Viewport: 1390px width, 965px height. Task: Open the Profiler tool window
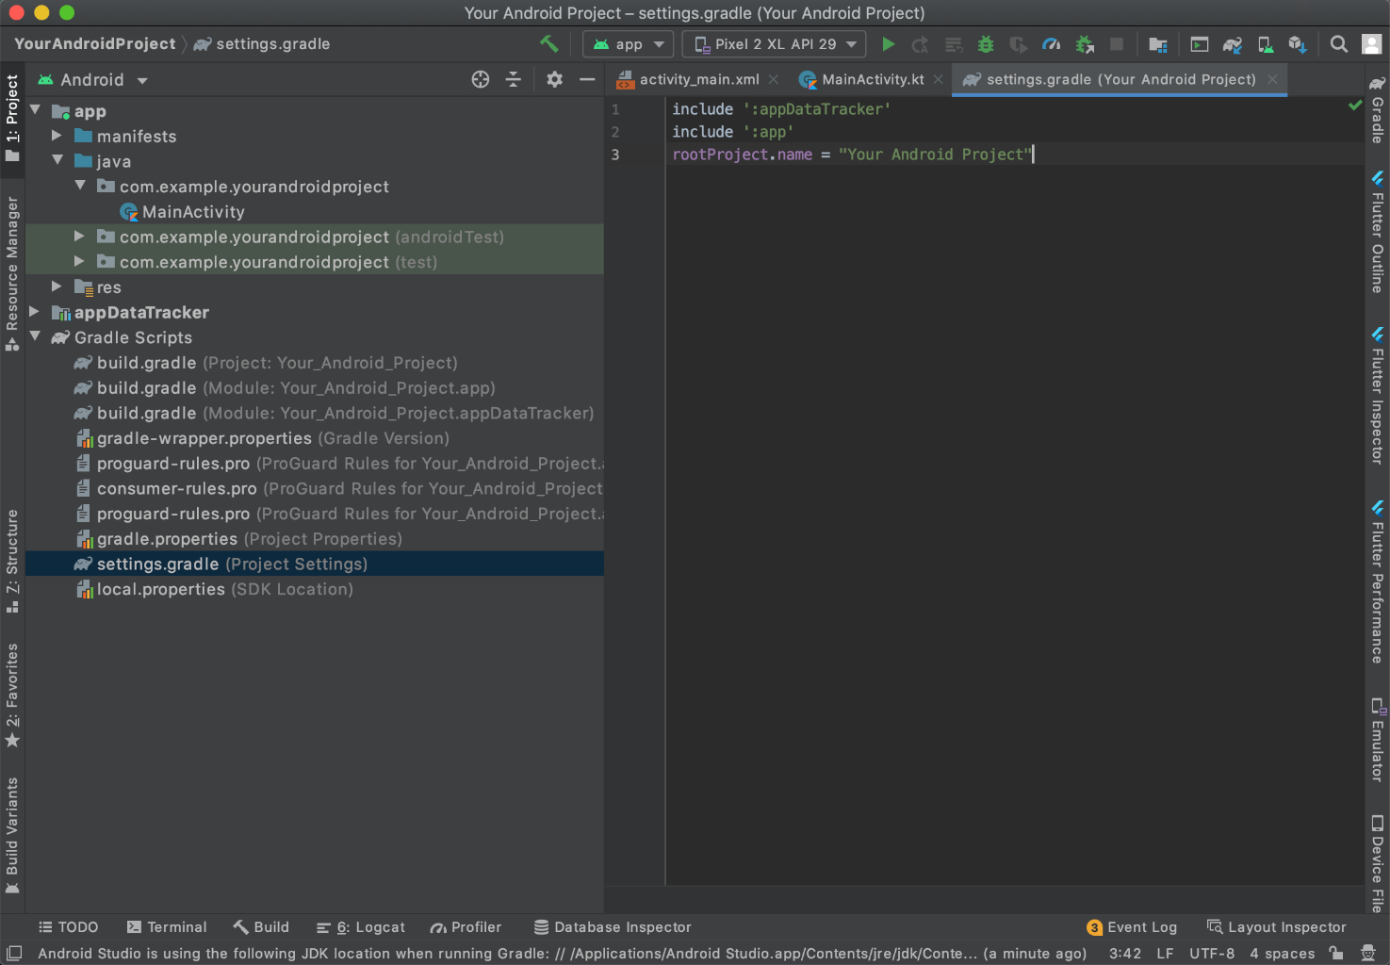click(x=466, y=927)
